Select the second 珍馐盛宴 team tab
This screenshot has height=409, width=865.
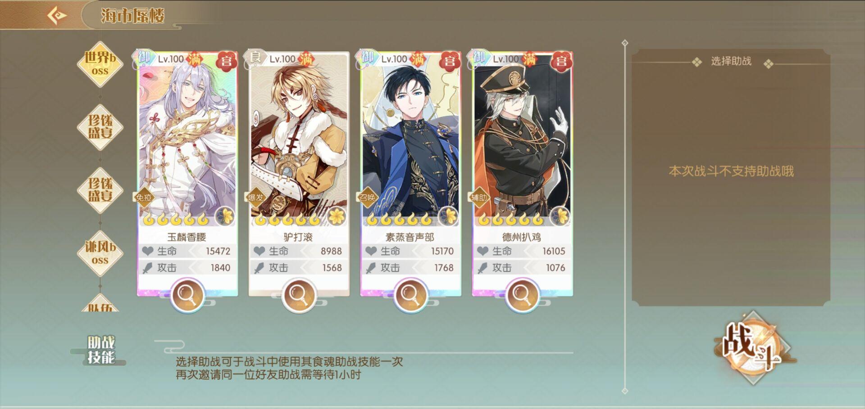pos(100,190)
